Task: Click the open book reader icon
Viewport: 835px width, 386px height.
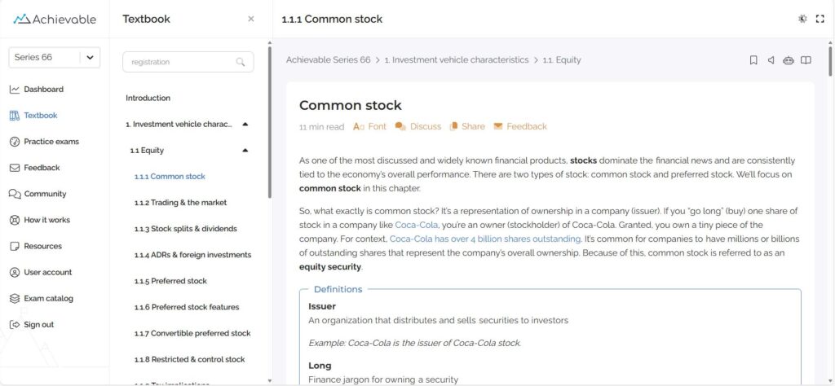Action: tap(806, 60)
